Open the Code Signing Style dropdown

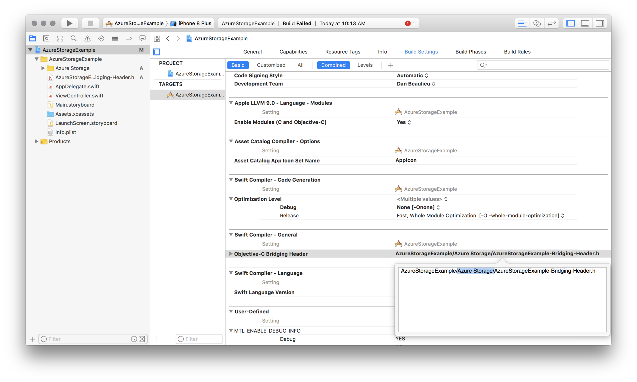pos(412,76)
